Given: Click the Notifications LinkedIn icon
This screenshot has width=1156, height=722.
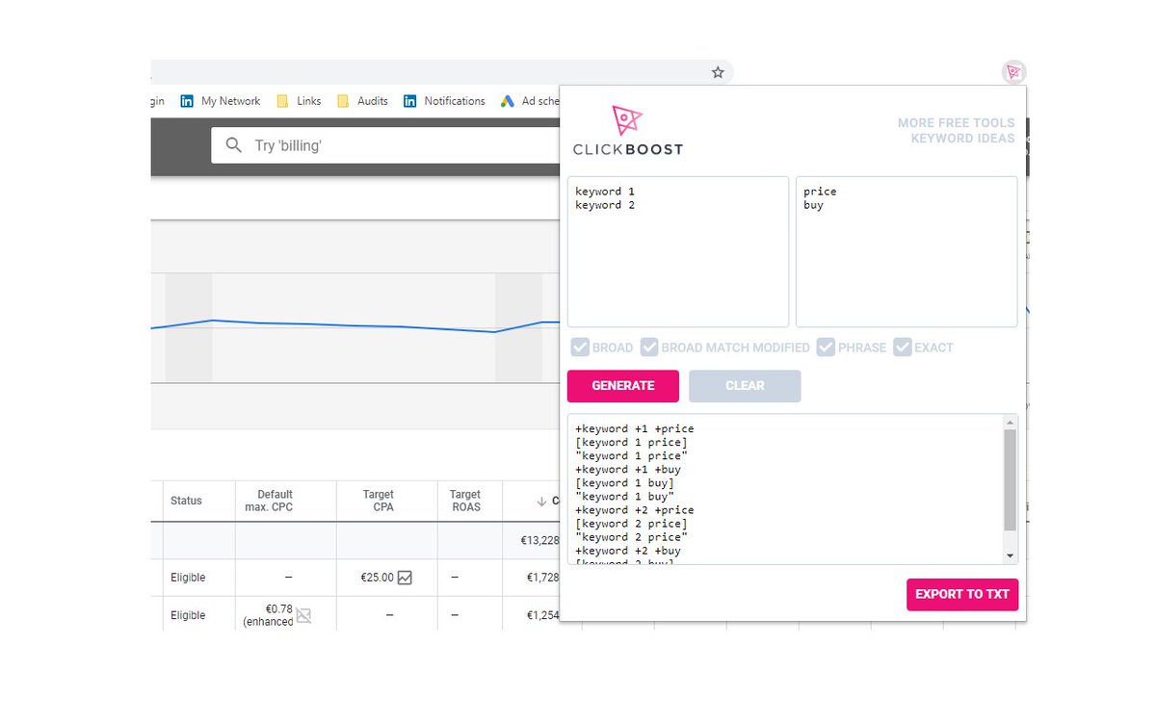Looking at the screenshot, I should coord(411,101).
